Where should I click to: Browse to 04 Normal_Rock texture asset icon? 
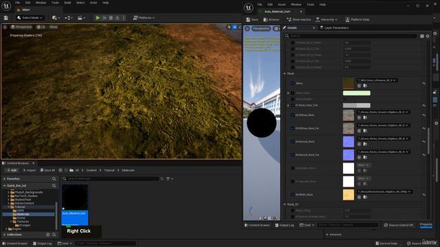[x=365, y=144]
